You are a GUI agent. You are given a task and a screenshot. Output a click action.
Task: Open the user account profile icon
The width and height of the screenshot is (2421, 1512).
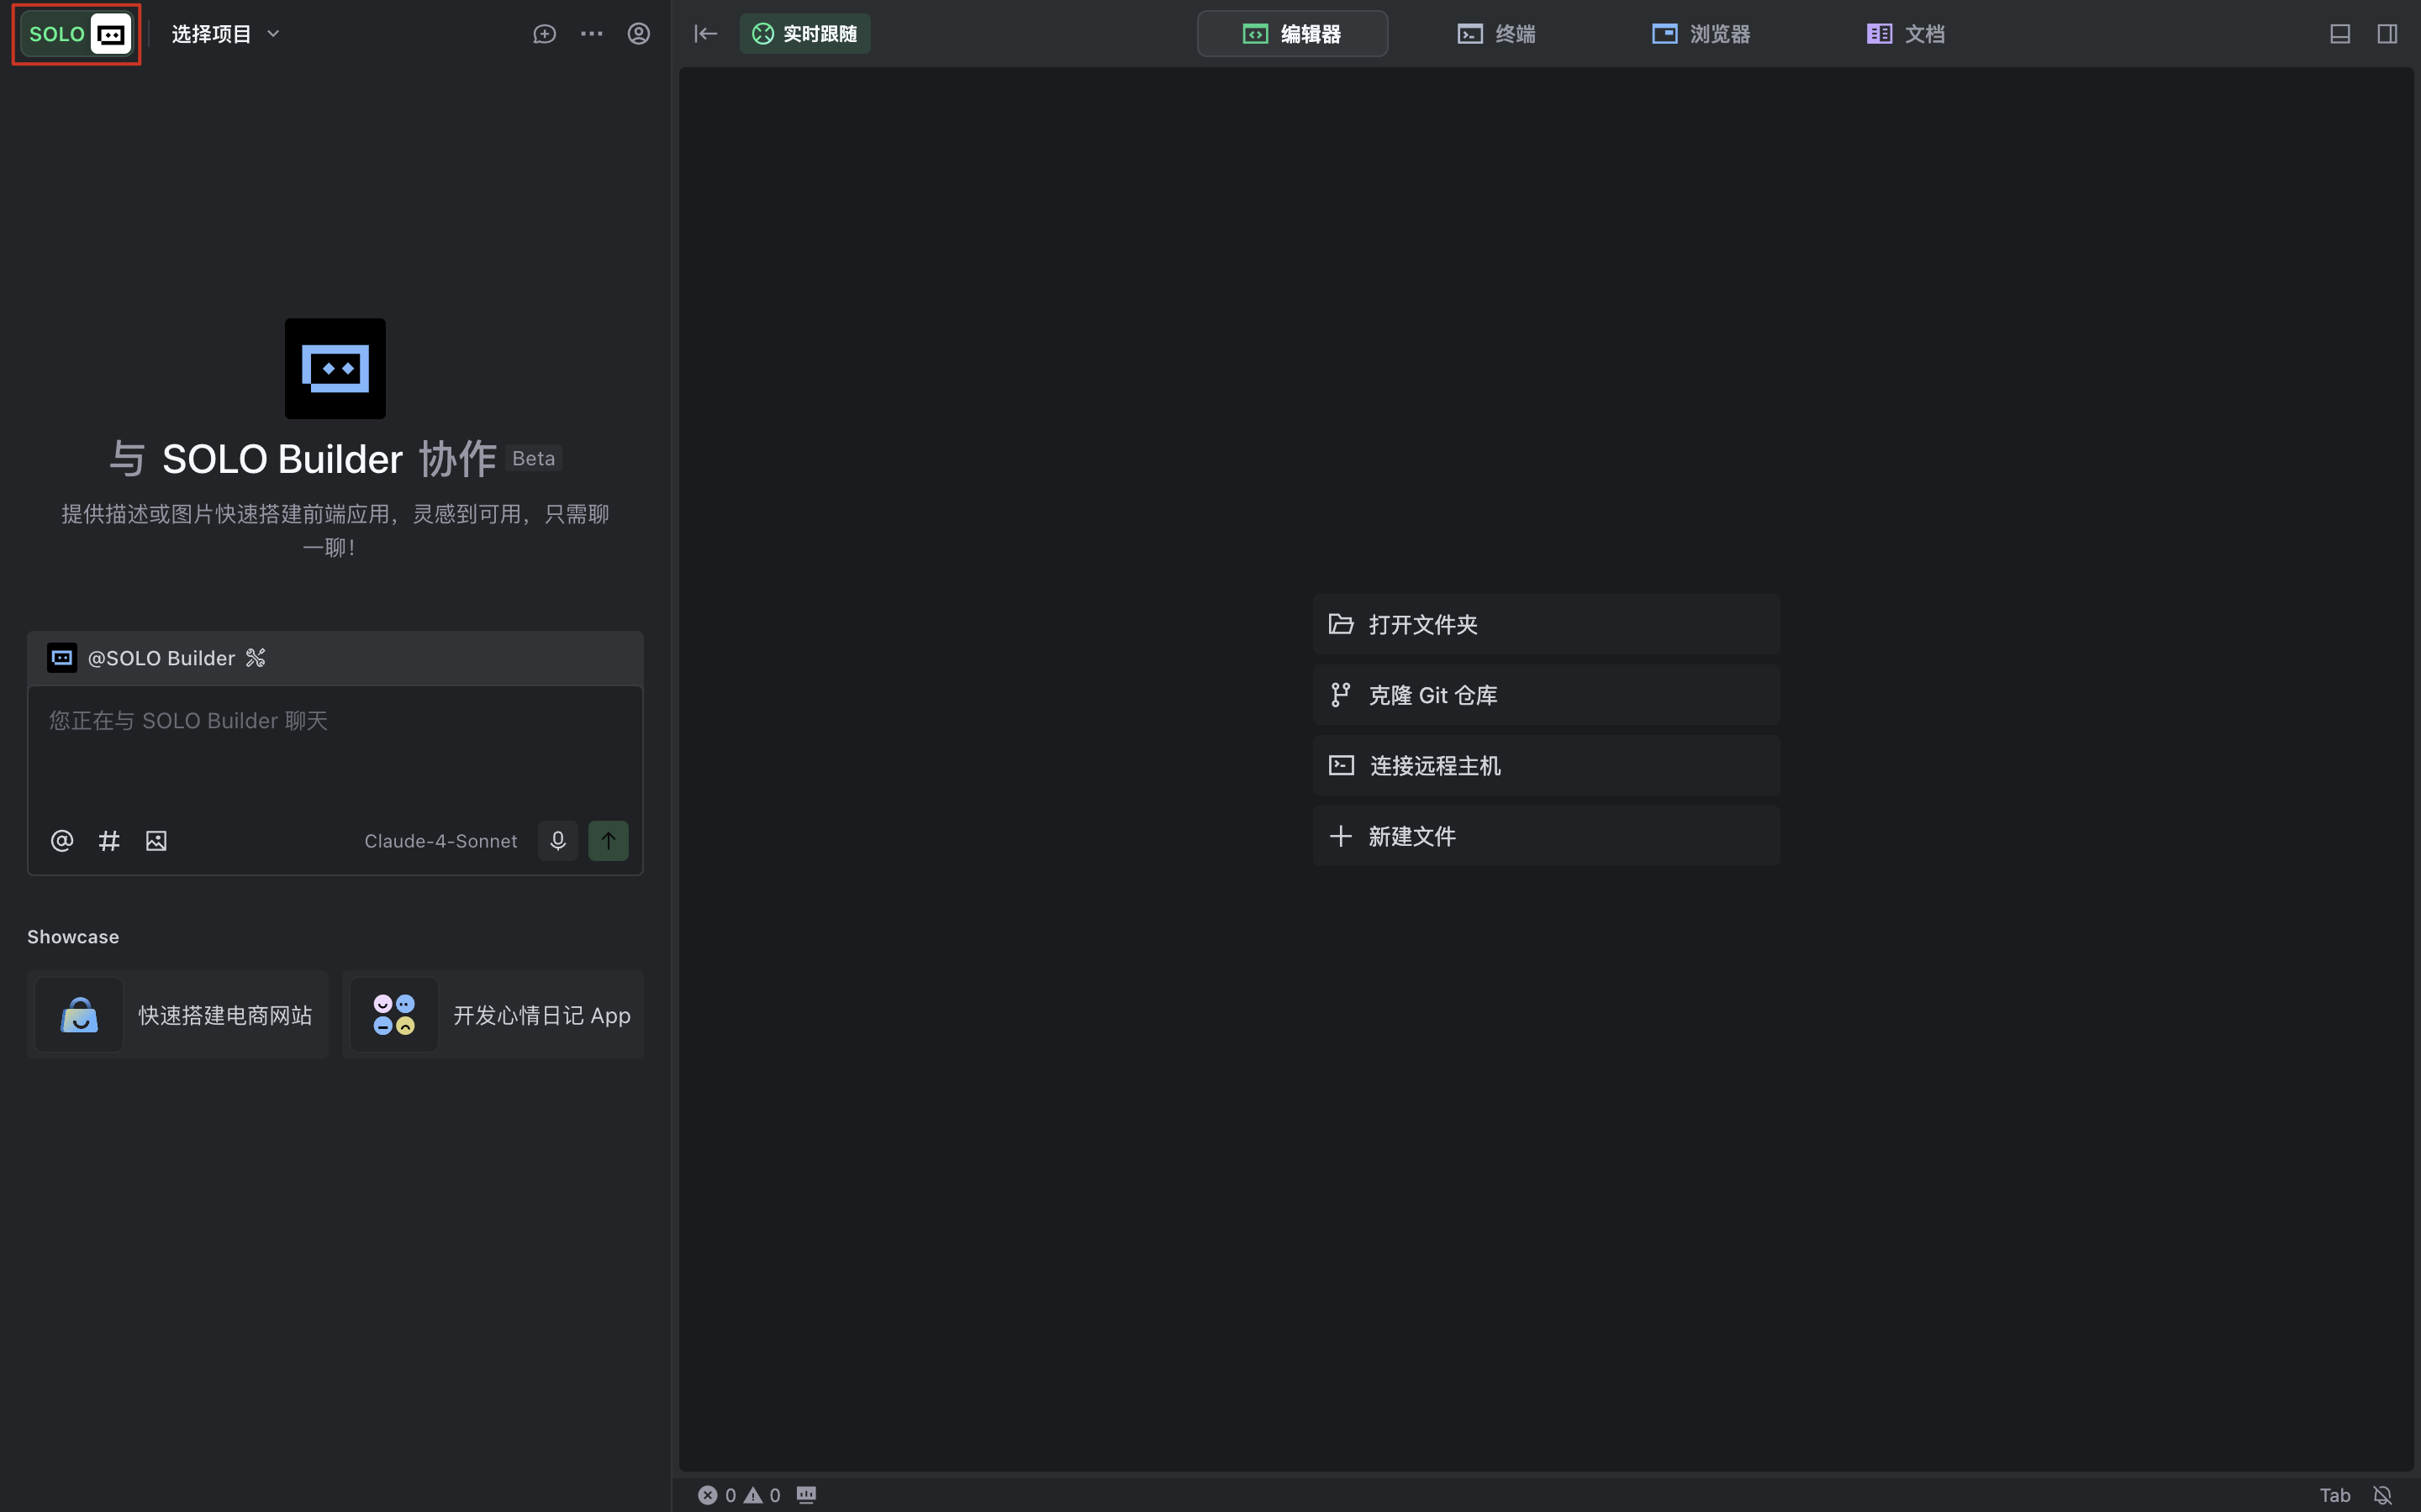pyautogui.click(x=638, y=34)
